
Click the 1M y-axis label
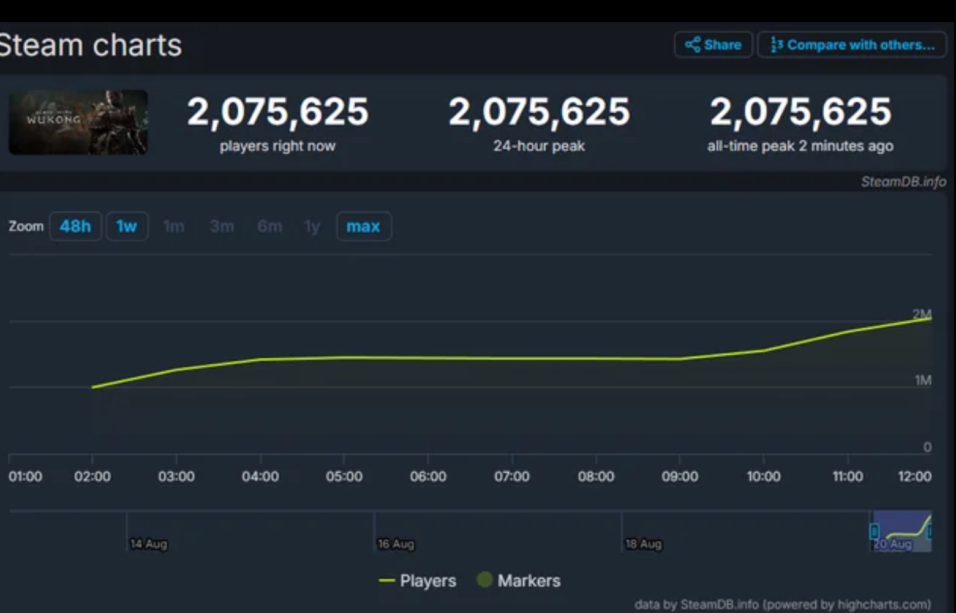tap(923, 380)
